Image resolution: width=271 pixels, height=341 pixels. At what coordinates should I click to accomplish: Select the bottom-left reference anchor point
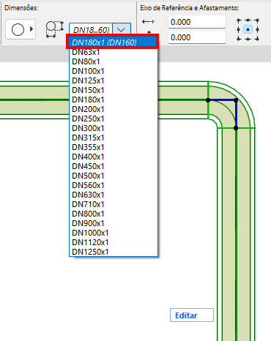pyautogui.click(x=239, y=39)
